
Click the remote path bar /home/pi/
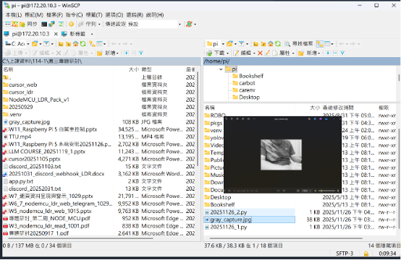click(302, 61)
